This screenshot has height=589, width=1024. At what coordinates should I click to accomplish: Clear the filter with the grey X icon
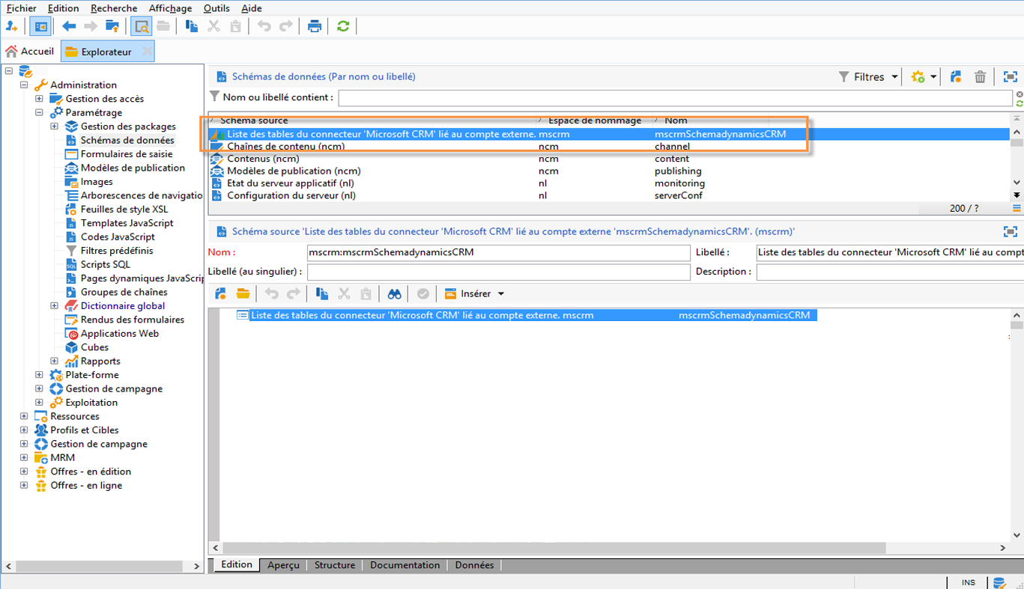[x=1020, y=94]
